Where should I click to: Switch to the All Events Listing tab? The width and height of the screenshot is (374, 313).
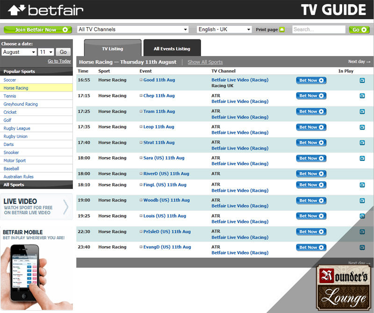click(x=172, y=49)
